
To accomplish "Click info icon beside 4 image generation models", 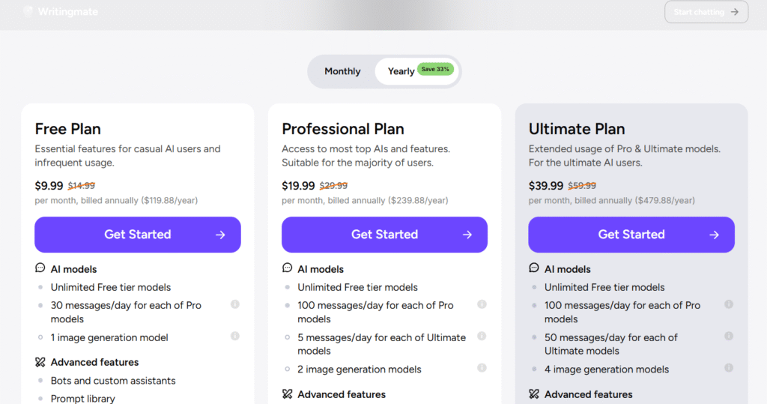I will coord(729,368).
